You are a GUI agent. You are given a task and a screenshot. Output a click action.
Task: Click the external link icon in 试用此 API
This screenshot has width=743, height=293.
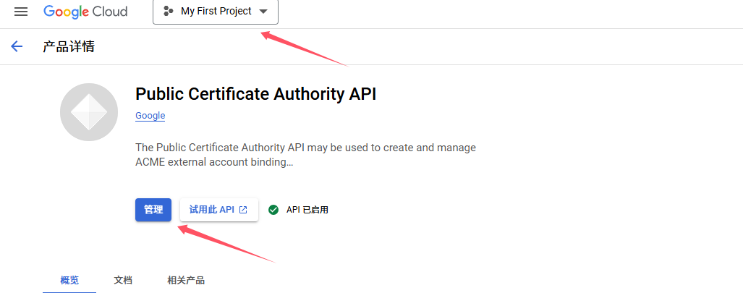coord(243,210)
